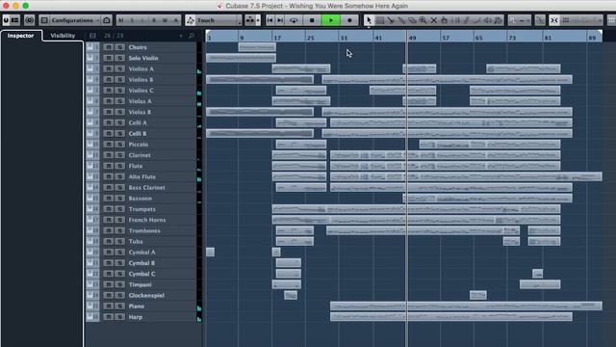The image size is (616, 347).
Task: Open the Touch automation mode dropdown
Action: point(218,20)
